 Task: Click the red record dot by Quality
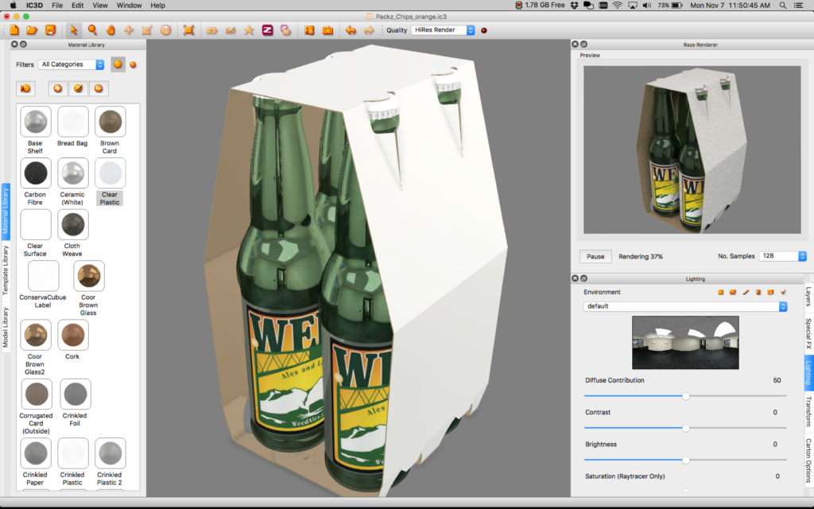(483, 30)
